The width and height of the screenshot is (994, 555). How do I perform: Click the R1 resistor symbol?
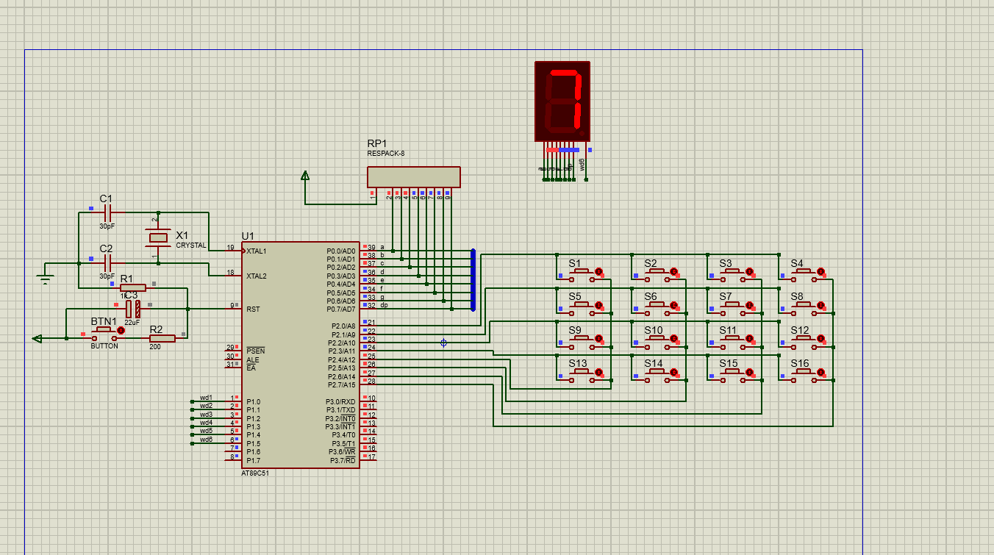tap(133, 287)
